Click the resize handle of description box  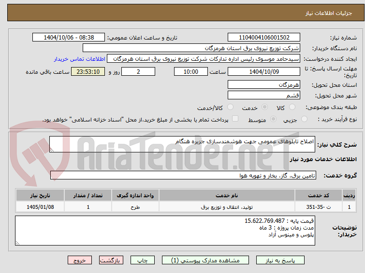52,150
